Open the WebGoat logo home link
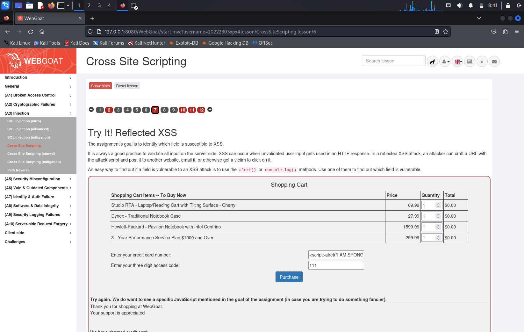The image size is (524, 332). [x=38, y=61]
